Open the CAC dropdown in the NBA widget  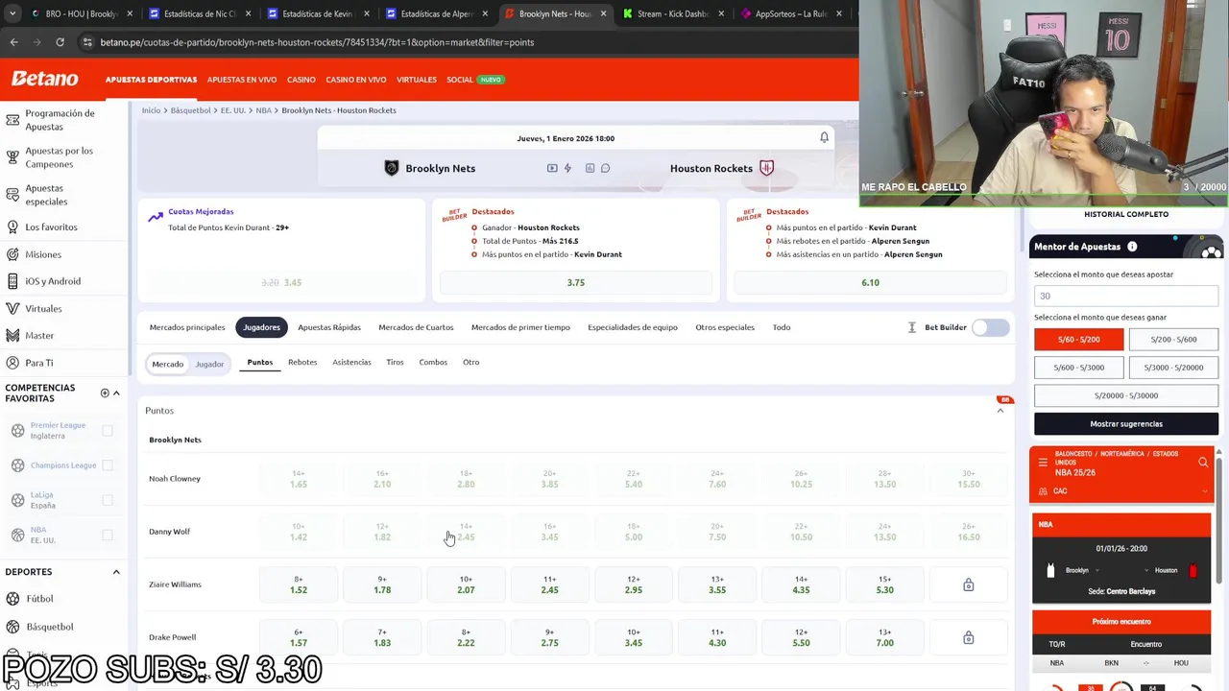tap(1125, 491)
